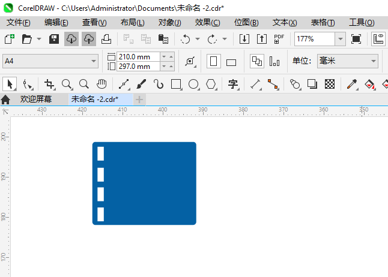Select the Pick (arrow) tool
Viewport: 388px width, 277px height.
[10, 85]
